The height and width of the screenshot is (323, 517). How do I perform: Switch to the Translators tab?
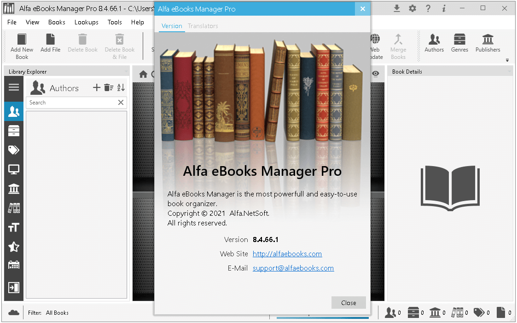pos(203,26)
